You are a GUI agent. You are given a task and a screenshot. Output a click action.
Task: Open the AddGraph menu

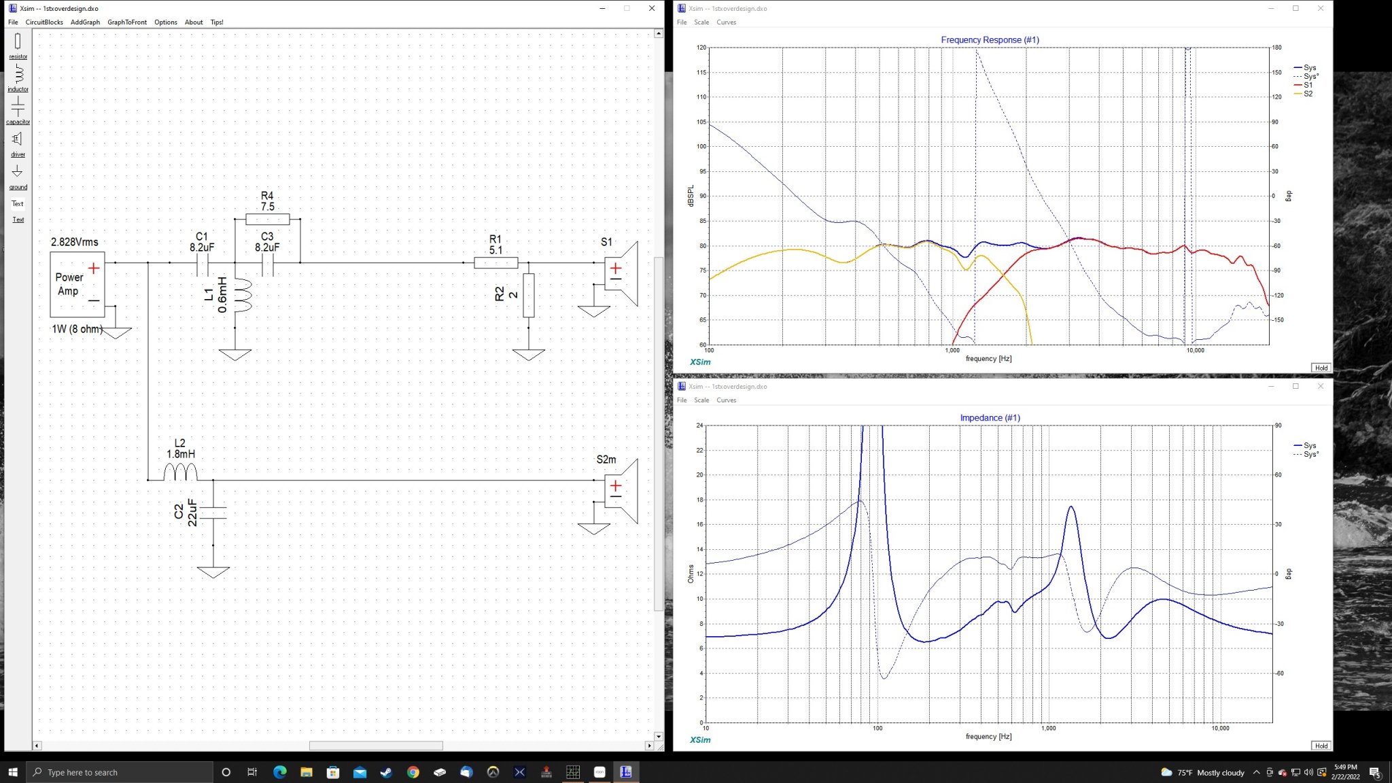[85, 22]
